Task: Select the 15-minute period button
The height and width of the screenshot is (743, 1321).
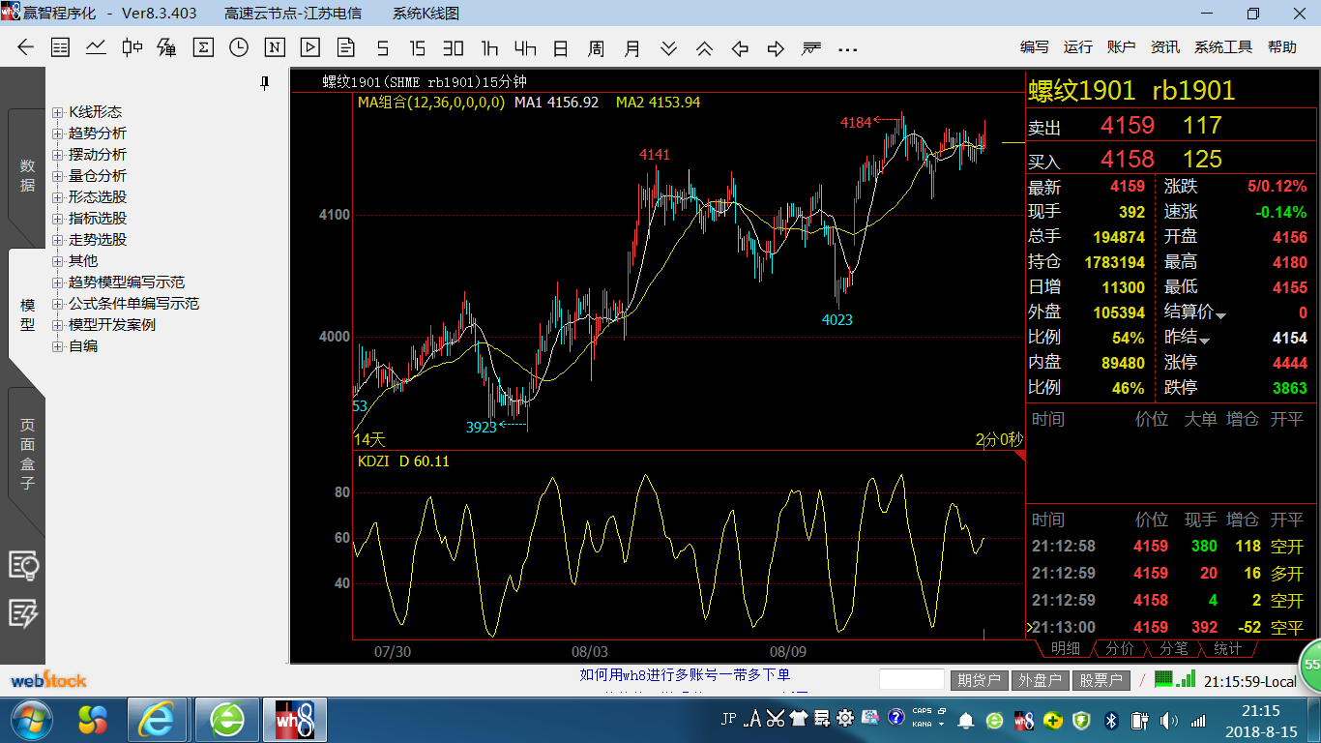Action: point(418,47)
